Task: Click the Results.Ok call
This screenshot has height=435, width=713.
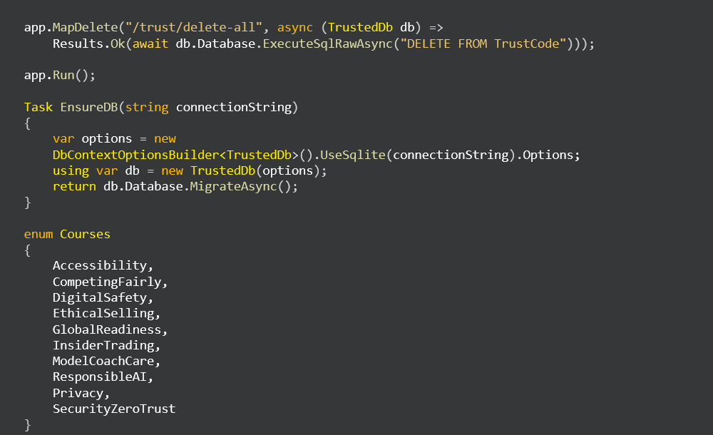Action: (x=88, y=43)
